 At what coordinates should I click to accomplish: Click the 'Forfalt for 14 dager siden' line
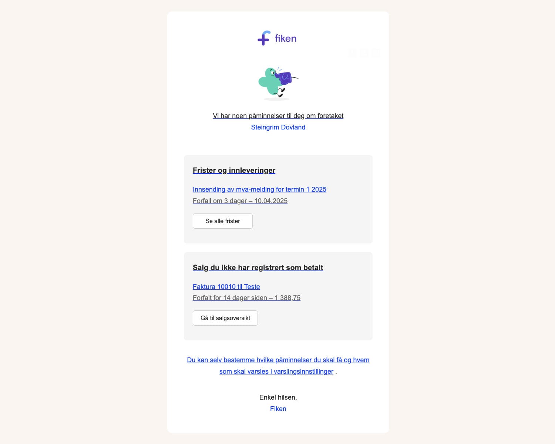[246, 298]
